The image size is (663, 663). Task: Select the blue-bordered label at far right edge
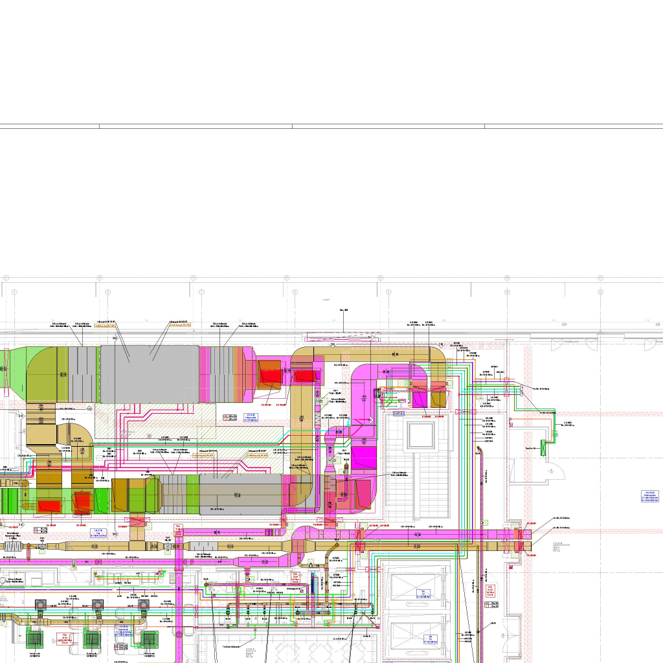(649, 496)
